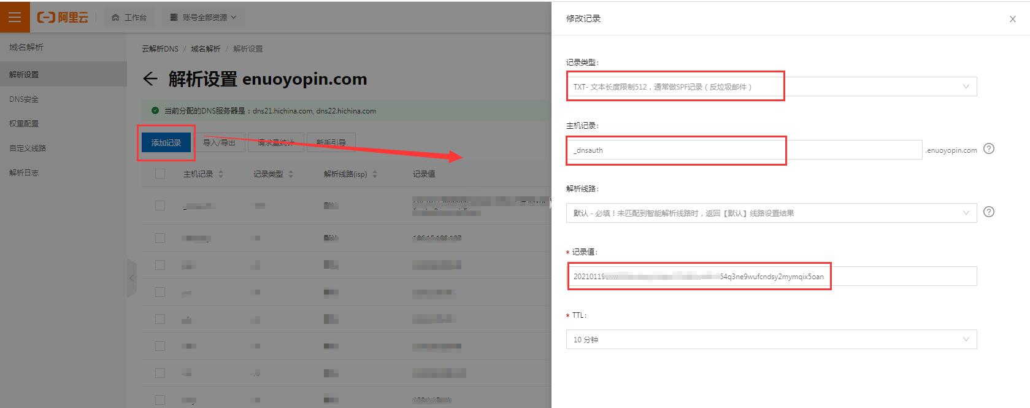This screenshot has width=1030, height=408.
Task: Open the hamburger menu icon
Action: [15, 17]
